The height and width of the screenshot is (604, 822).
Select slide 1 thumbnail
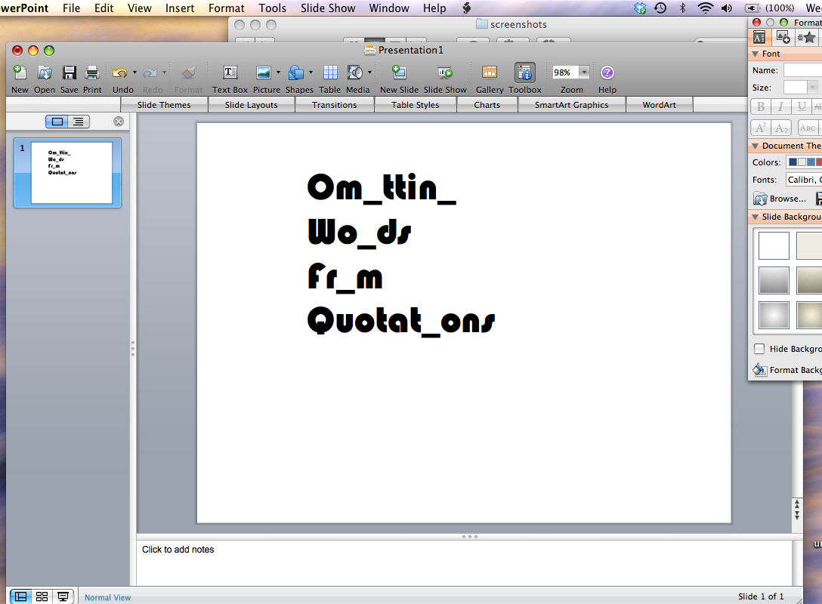71,172
